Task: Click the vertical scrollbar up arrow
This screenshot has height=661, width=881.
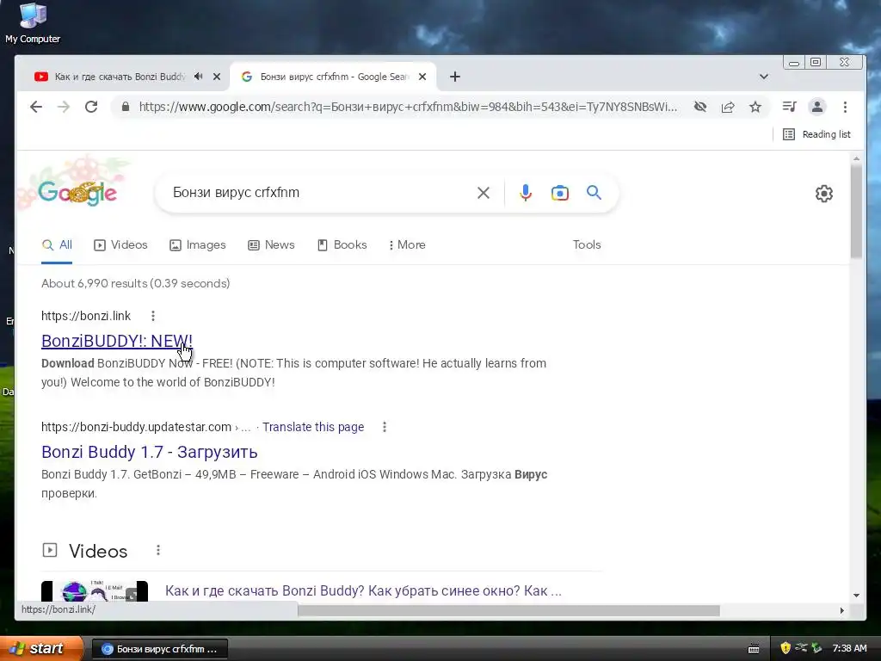Action: [x=856, y=159]
